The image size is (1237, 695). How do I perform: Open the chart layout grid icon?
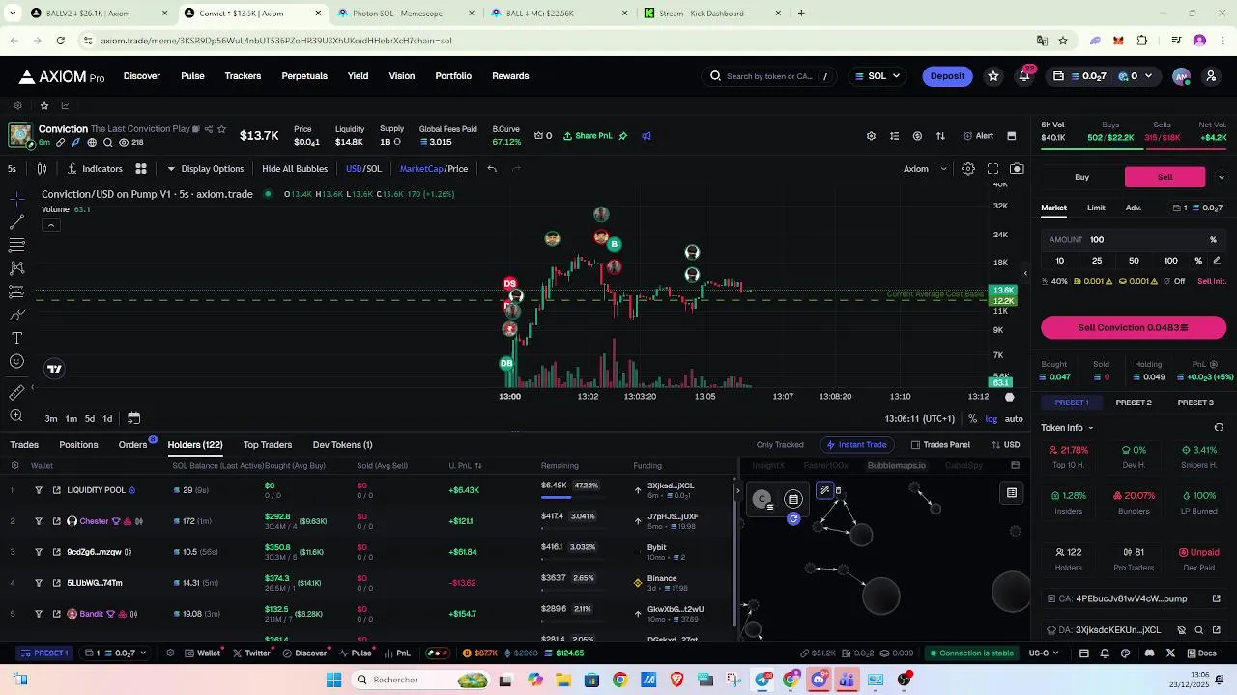coord(141,168)
